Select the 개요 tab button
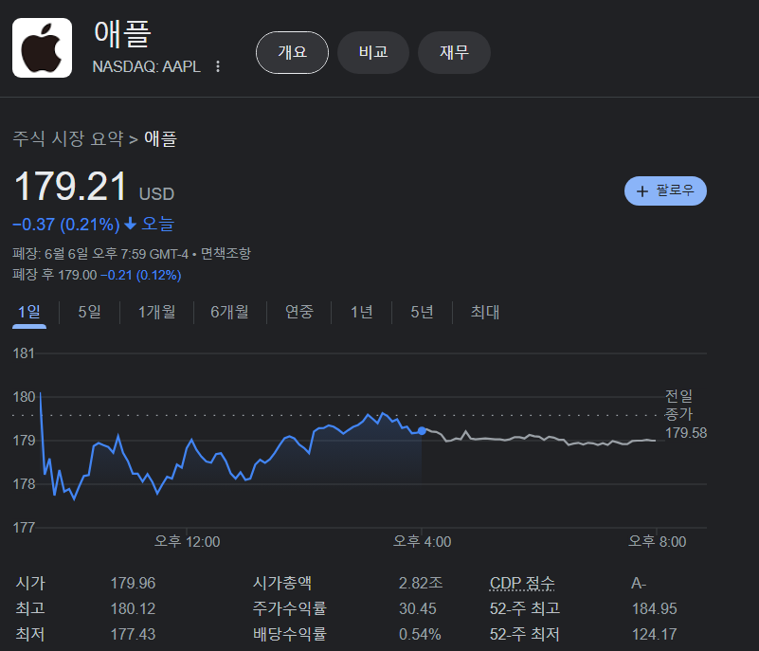The width and height of the screenshot is (759, 651). 292,52
